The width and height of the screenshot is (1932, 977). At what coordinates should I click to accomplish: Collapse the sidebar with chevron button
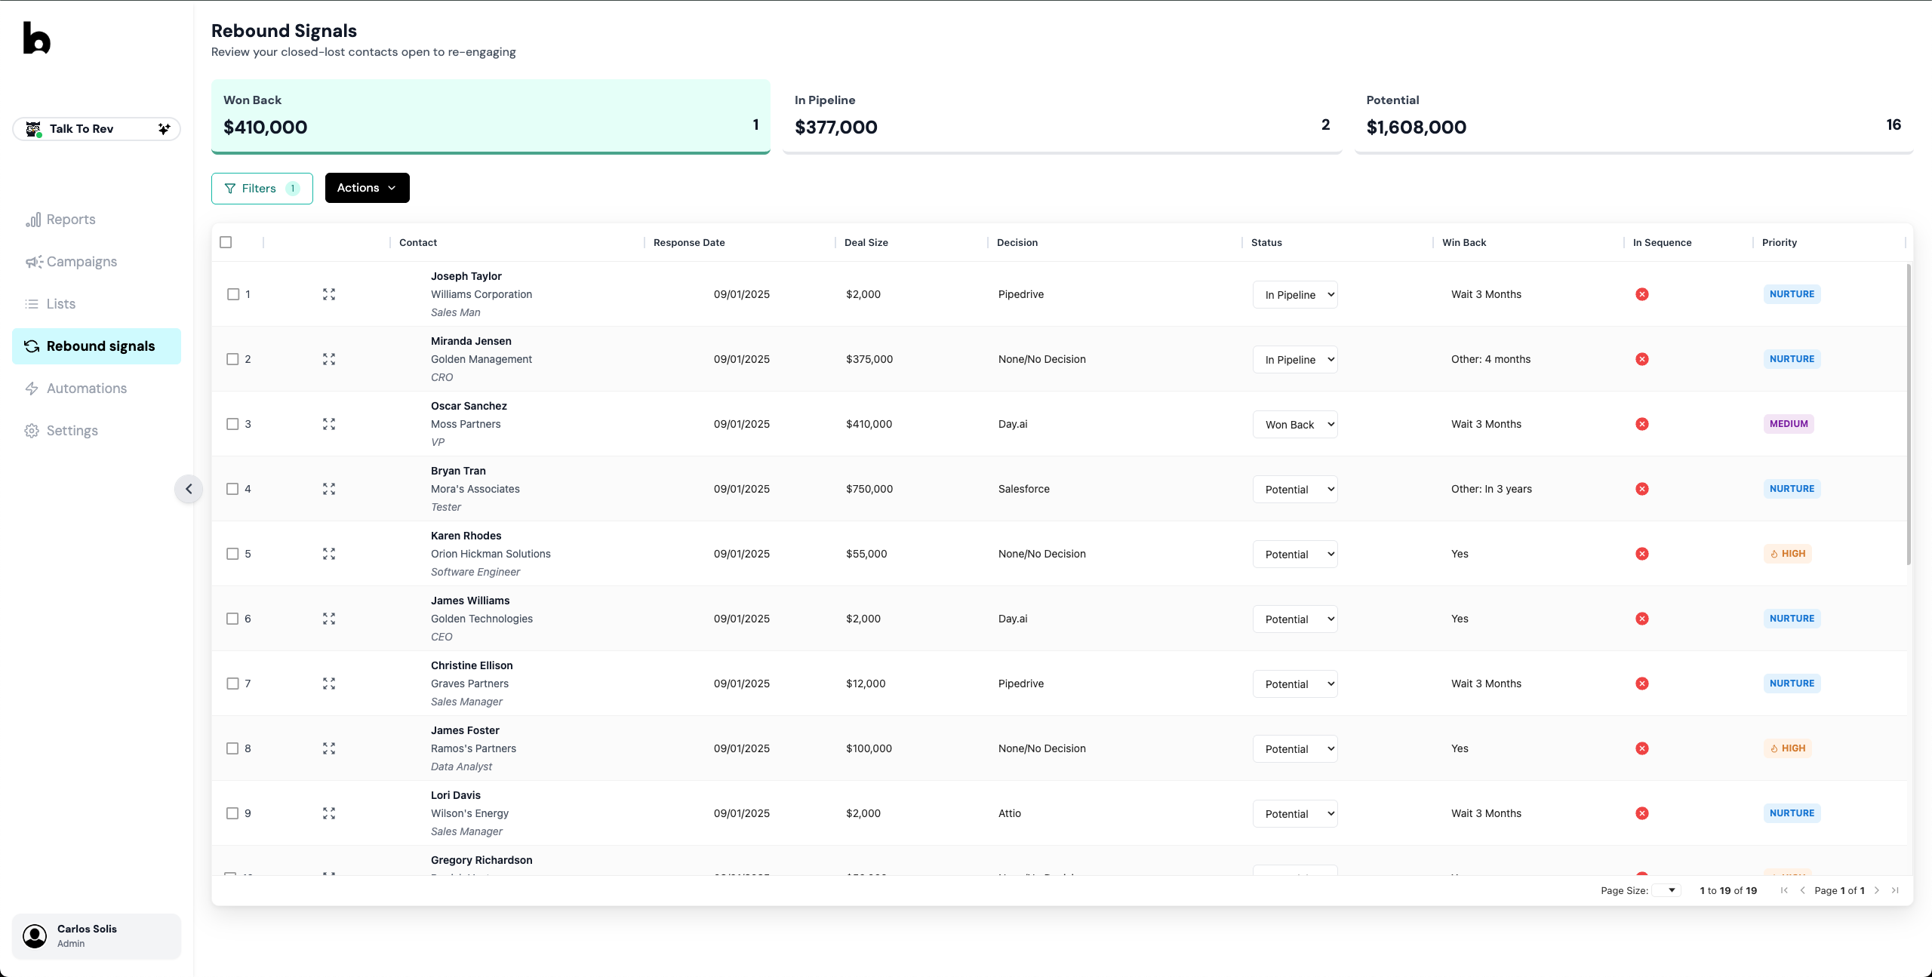[x=189, y=489]
